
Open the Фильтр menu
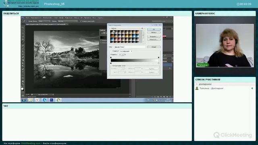(77, 18)
